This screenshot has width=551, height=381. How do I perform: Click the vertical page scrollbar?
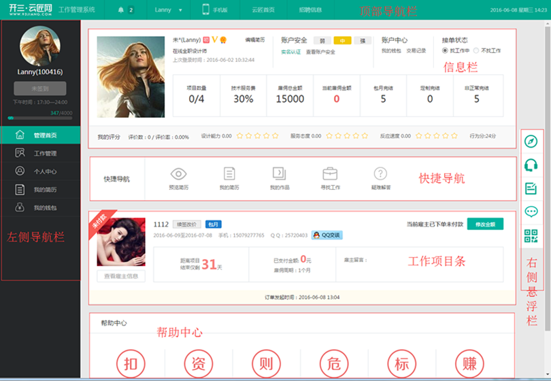[x=547, y=179]
